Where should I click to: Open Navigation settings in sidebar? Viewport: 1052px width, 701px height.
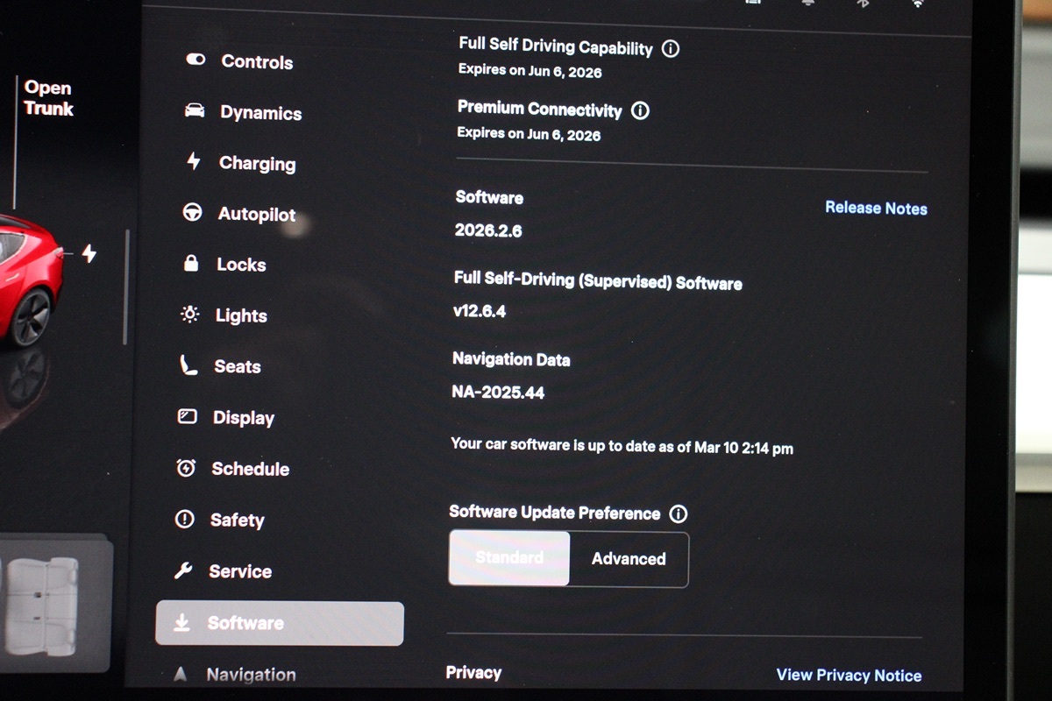pyautogui.click(x=251, y=675)
